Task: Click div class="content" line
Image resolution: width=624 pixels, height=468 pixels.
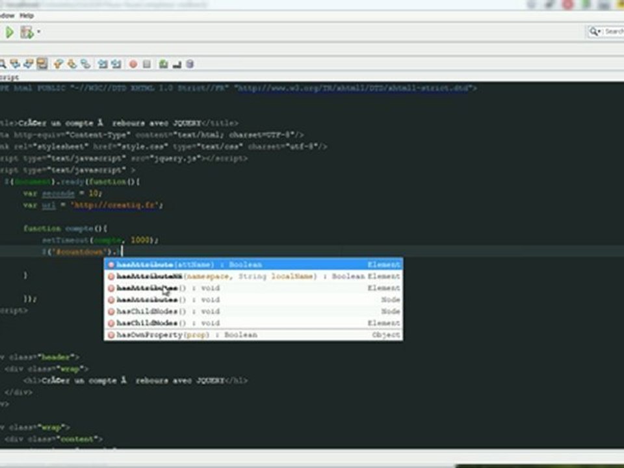Action: click(54, 439)
